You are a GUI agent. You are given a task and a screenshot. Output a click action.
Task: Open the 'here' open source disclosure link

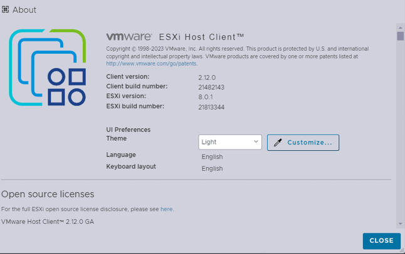[167, 209]
